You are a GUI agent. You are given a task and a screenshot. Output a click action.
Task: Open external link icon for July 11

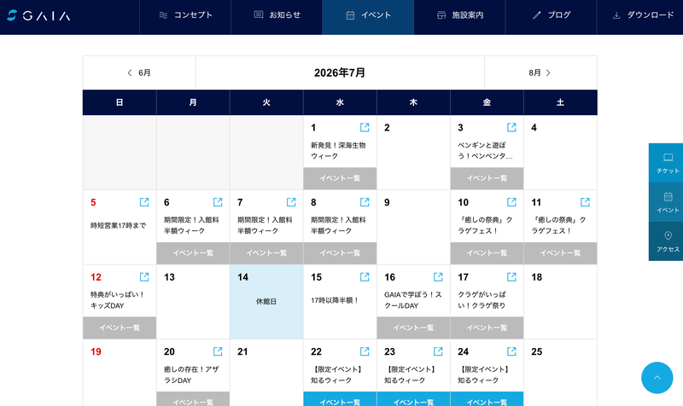[585, 202]
